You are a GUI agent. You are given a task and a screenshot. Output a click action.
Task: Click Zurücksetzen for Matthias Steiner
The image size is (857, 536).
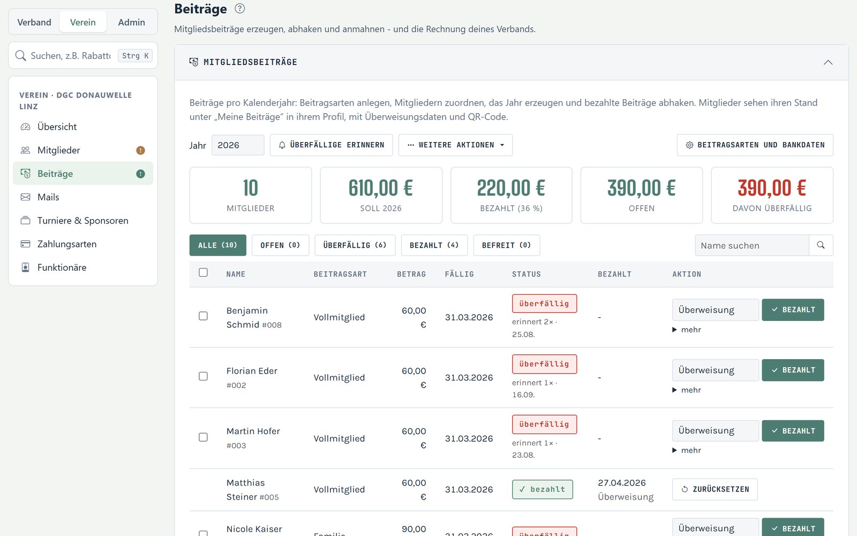(715, 489)
